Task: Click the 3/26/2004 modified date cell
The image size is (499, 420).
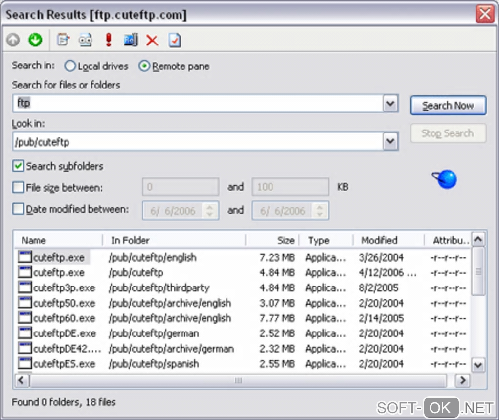Action: (381, 257)
